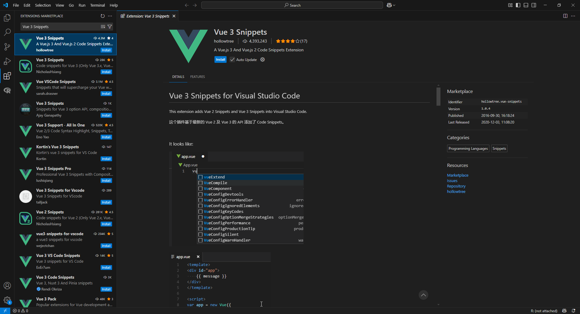
Task: Open the extension search filter funnel
Action: click(110, 27)
